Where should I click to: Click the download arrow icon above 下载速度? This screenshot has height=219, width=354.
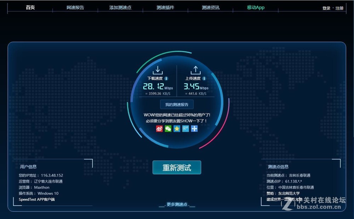click(x=158, y=70)
